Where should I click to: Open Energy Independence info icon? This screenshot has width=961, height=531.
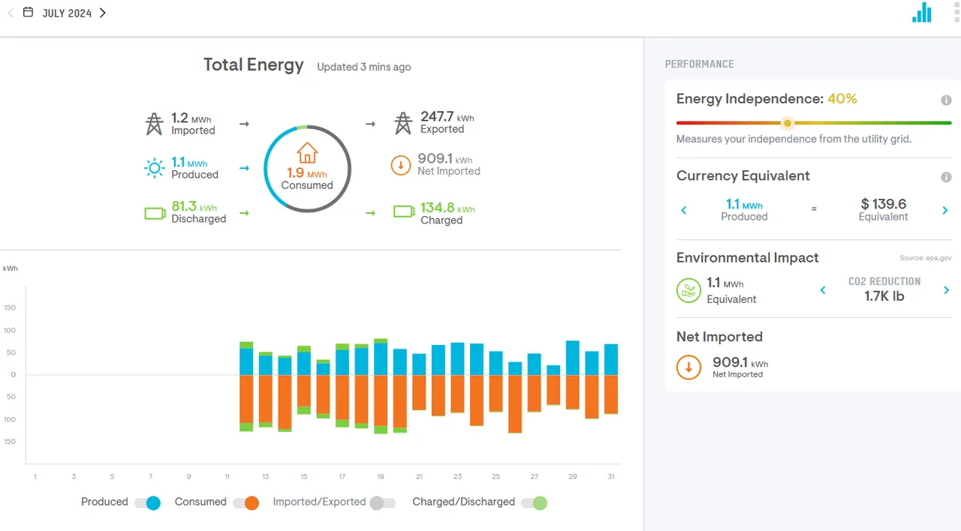(946, 100)
